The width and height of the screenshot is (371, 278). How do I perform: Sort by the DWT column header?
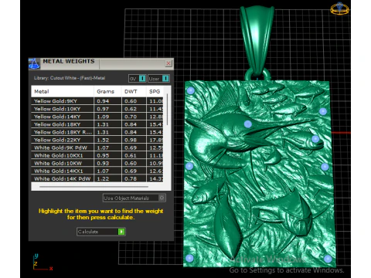[134, 91]
